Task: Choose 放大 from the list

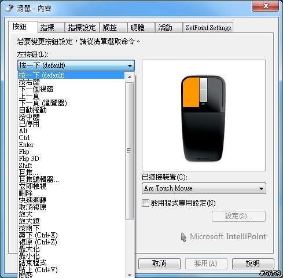Action: click(x=71, y=214)
